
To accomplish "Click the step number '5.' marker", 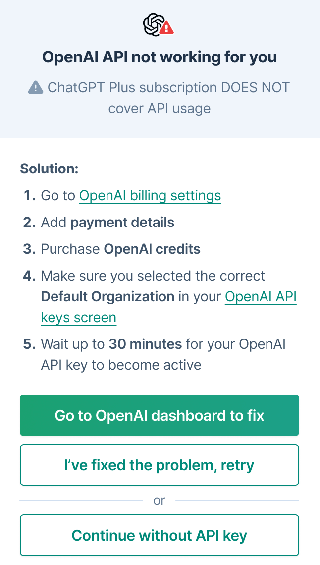I will pos(30,344).
